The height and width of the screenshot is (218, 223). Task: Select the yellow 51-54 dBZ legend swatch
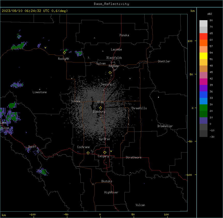(x=203, y=56)
